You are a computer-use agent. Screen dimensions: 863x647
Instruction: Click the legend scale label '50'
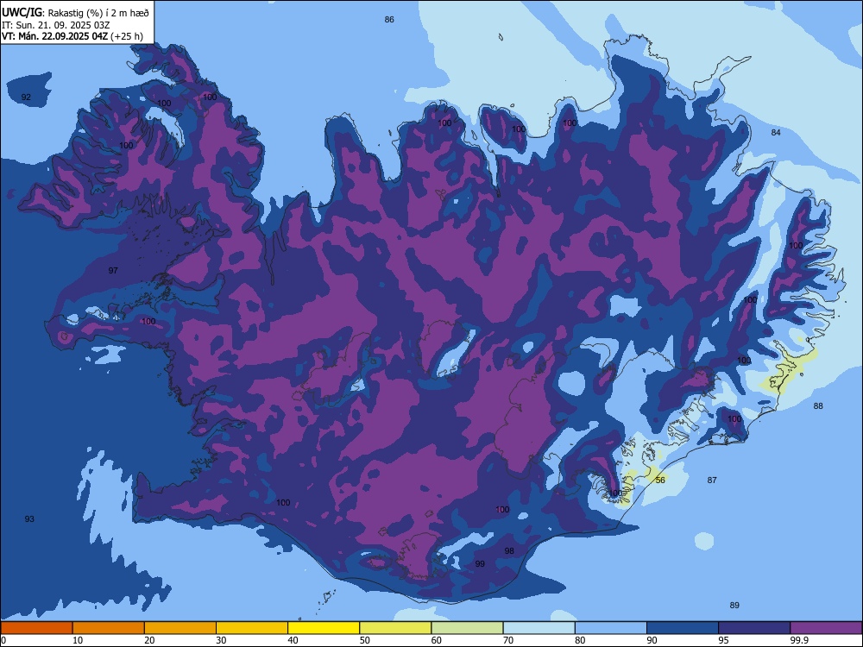point(365,640)
